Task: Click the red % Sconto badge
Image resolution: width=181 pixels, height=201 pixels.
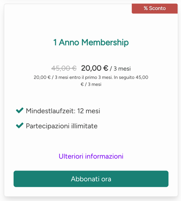Action: 154,9
